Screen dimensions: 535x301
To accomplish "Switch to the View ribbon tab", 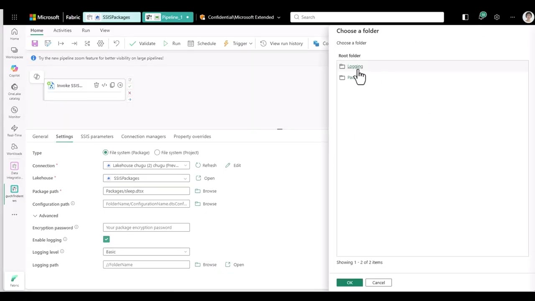I will pos(105,31).
